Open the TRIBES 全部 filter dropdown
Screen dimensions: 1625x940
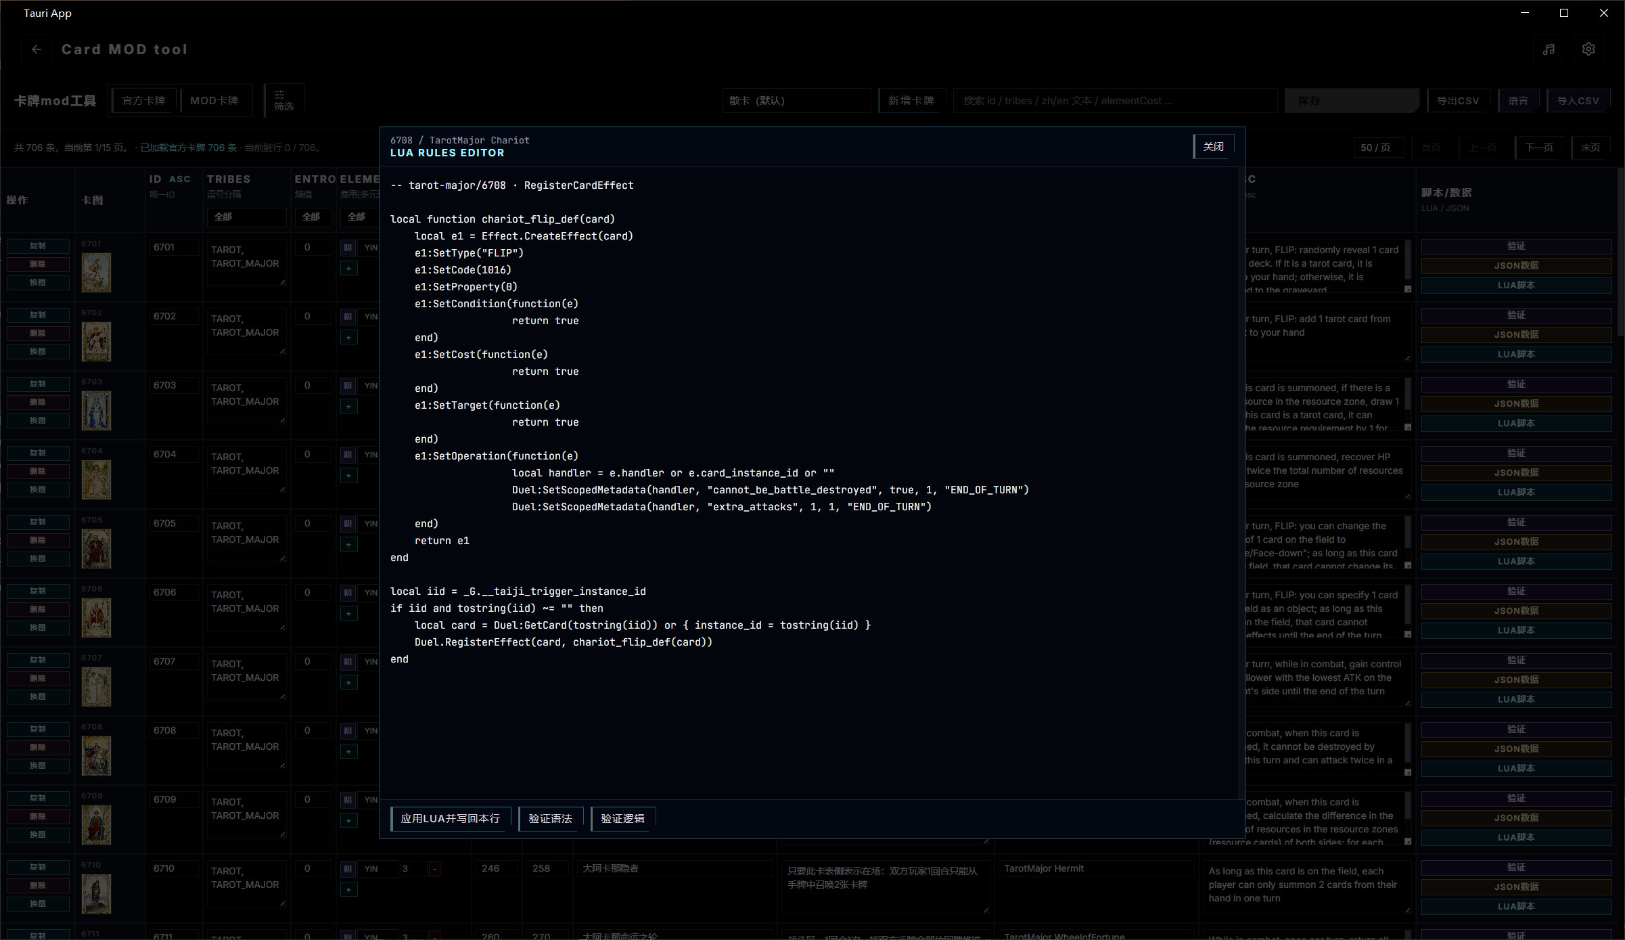(x=246, y=217)
